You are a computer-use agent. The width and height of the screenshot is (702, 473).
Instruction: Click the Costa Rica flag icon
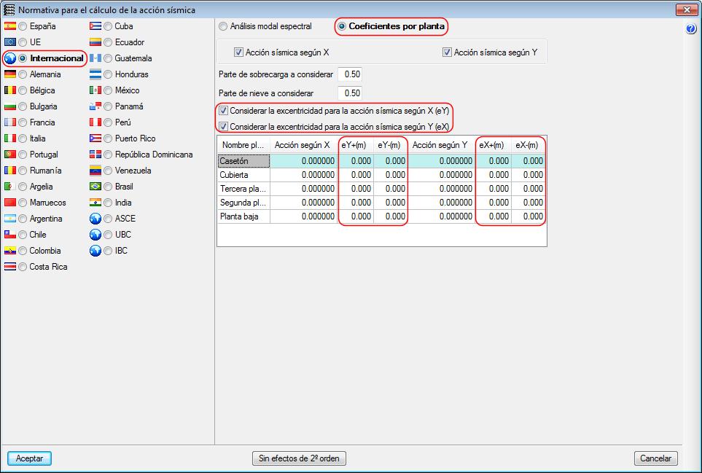10,267
